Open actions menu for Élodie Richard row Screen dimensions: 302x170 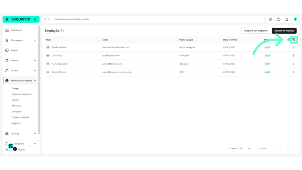pyautogui.click(x=293, y=47)
